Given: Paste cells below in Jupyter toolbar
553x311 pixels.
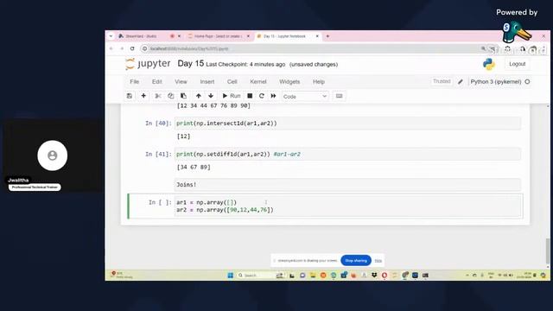Looking at the screenshot, I should pos(183,96).
